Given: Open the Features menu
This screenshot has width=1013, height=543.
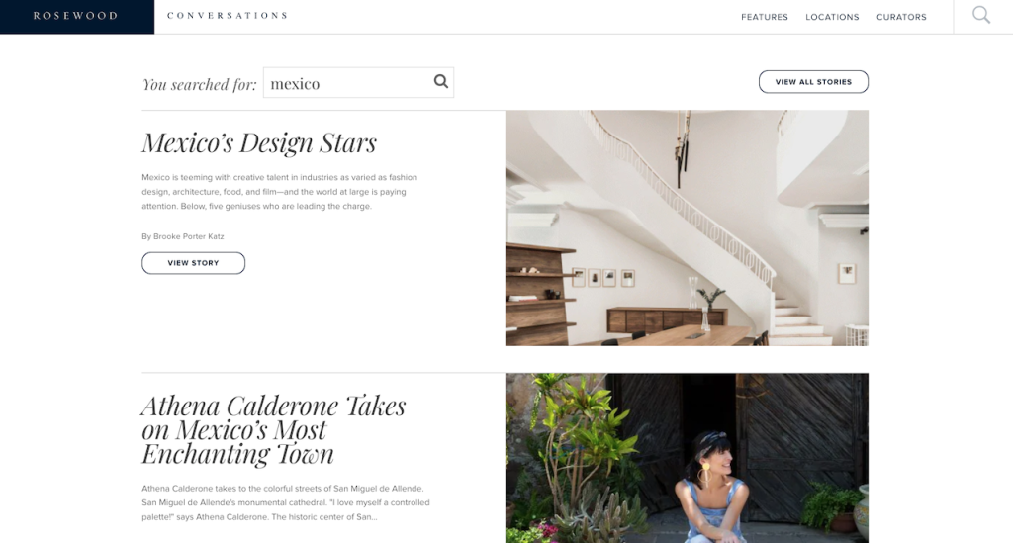Looking at the screenshot, I should 765,17.
